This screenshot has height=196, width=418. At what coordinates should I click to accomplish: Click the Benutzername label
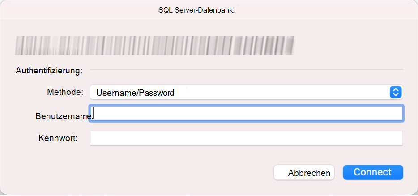pos(64,116)
